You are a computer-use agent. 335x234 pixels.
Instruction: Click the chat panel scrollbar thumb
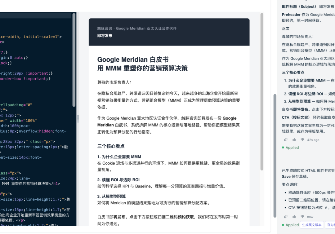[x=275, y=156]
